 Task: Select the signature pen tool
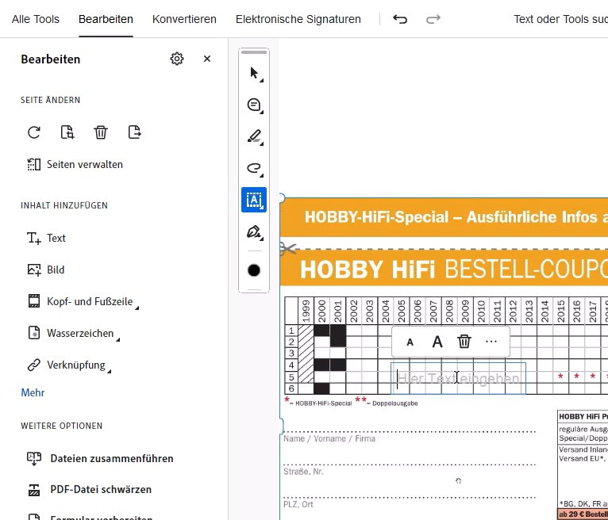pos(254,232)
